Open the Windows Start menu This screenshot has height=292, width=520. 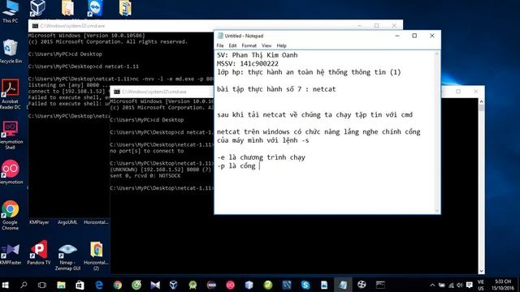(x=6, y=285)
